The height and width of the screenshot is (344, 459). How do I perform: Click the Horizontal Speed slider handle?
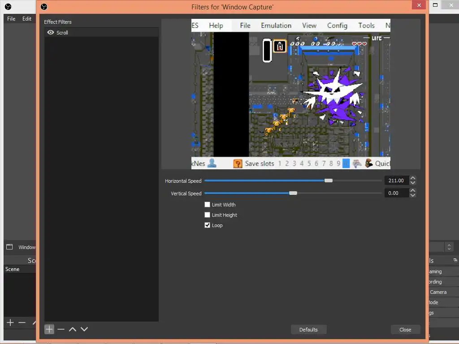pos(329,181)
